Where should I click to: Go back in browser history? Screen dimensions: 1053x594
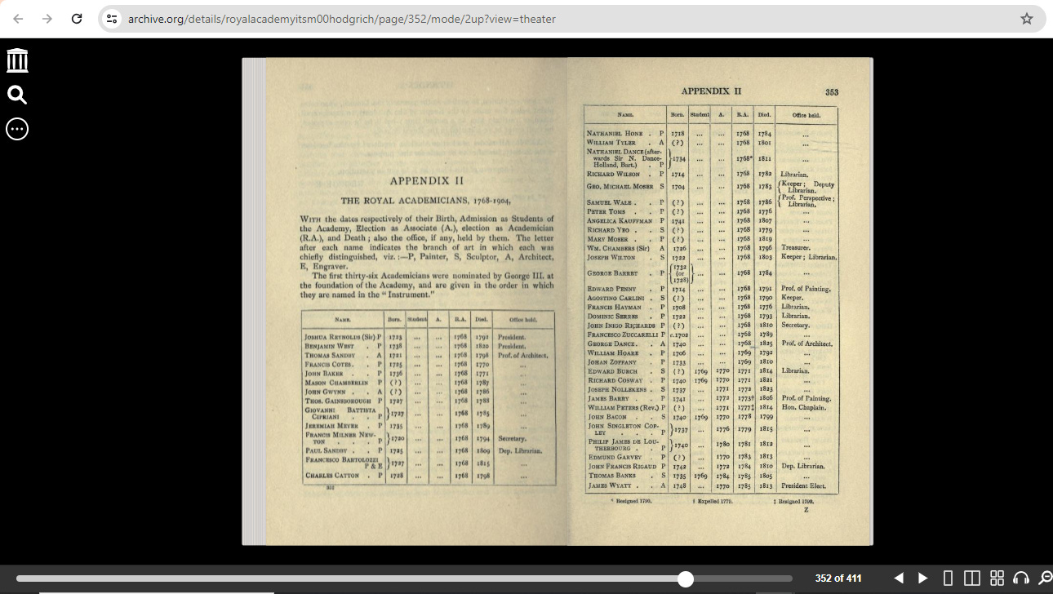coord(18,19)
